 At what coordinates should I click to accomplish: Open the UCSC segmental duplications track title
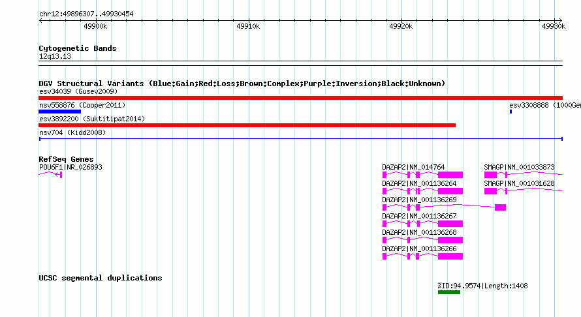101,278
